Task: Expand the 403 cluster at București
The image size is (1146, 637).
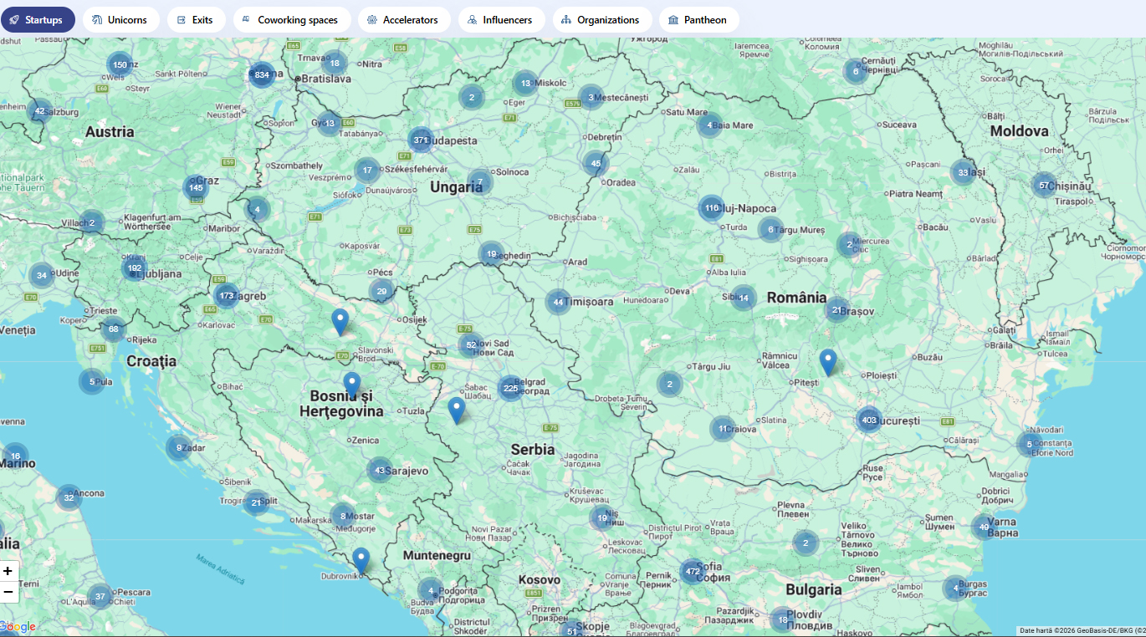Action: pos(869,420)
